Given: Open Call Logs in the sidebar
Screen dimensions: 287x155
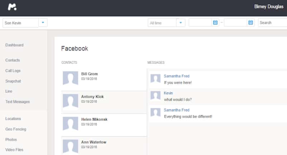Looking at the screenshot, I should 13,71.
